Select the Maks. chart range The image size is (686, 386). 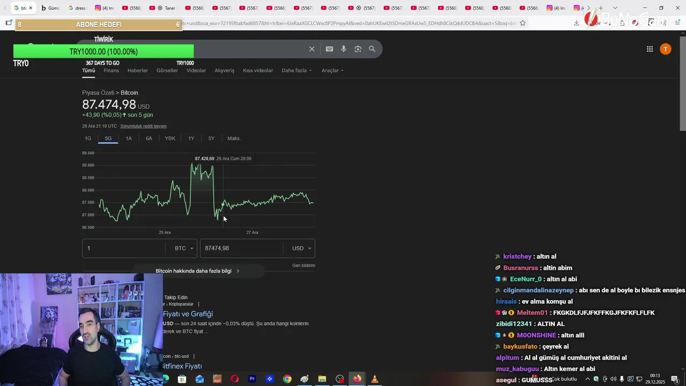pyautogui.click(x=234, y=138)
